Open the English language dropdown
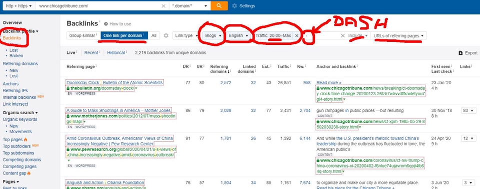 tap(239, 36)
